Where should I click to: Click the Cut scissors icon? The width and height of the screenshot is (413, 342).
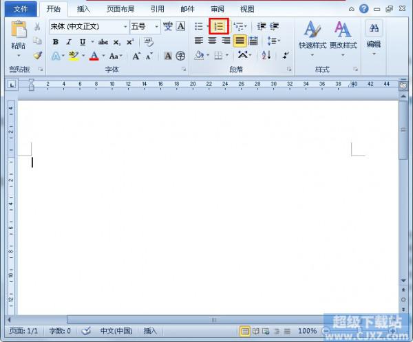37,26
